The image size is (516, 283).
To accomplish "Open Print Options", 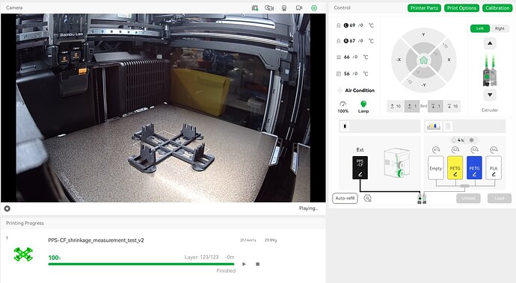I will [461, 8].
